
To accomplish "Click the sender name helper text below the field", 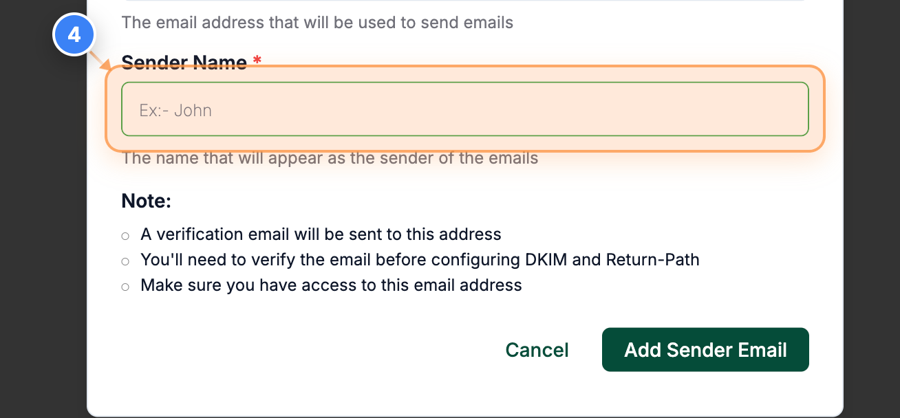I will [x=330, y=157].
